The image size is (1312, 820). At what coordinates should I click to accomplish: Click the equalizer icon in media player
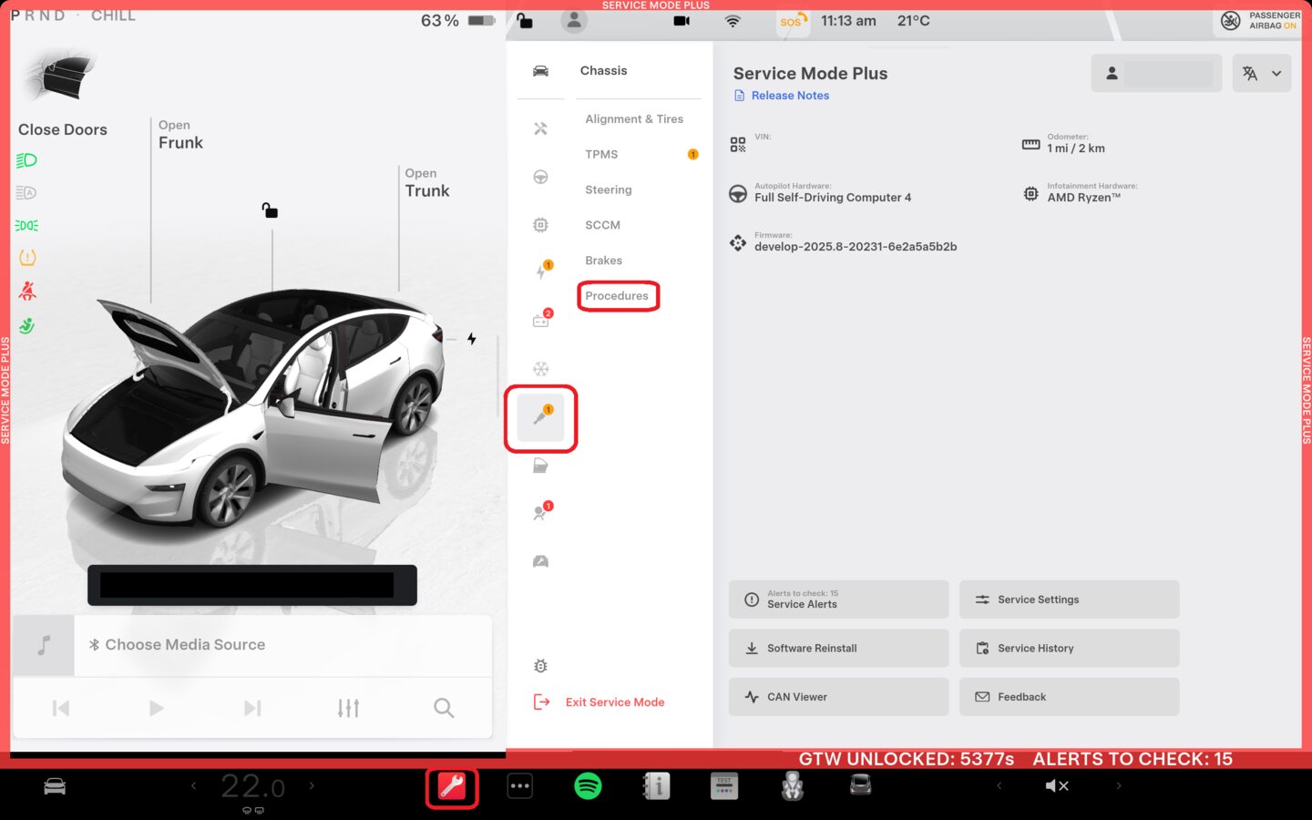tap(348, 708)
